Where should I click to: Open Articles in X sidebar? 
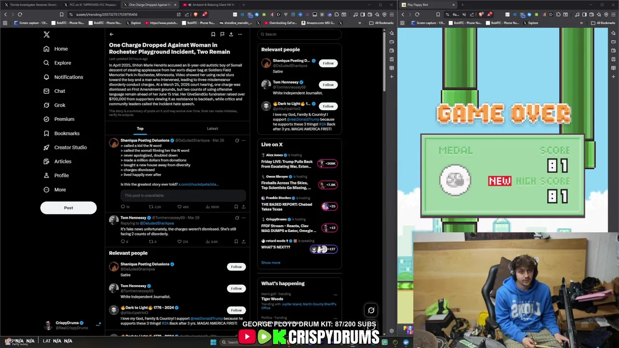tap(57, 161)
